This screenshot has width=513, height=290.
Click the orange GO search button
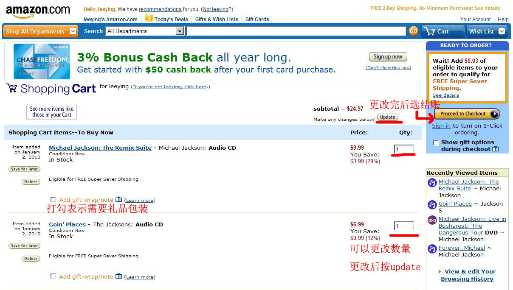pyautogui.click(x=413, y=31)
